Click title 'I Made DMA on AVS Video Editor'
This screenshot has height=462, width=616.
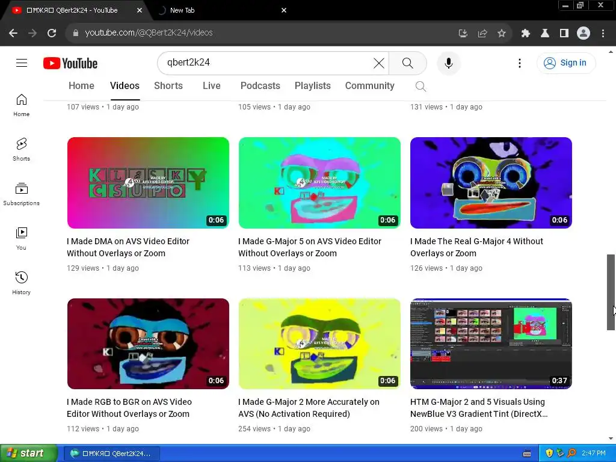point(128,247)
